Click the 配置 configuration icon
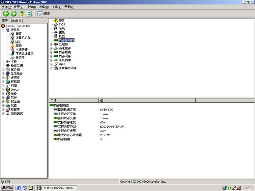 coord(8,105)
